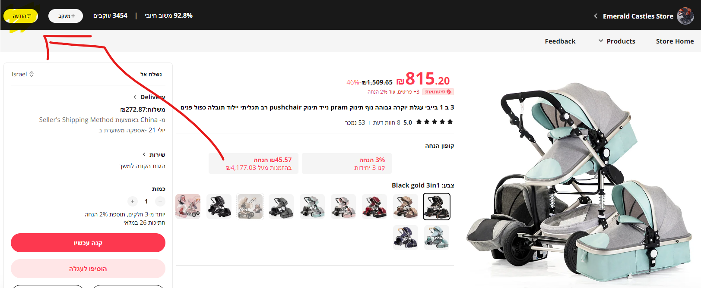Go to the Store Home tab
This screenshot has width=701, height=288.
coord(675,41)
